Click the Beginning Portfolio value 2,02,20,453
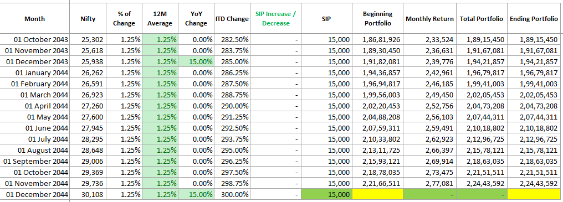 (x=378, y=106)
